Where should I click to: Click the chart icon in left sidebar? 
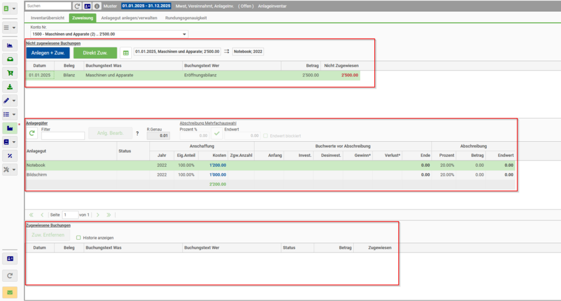coord(10,45)
